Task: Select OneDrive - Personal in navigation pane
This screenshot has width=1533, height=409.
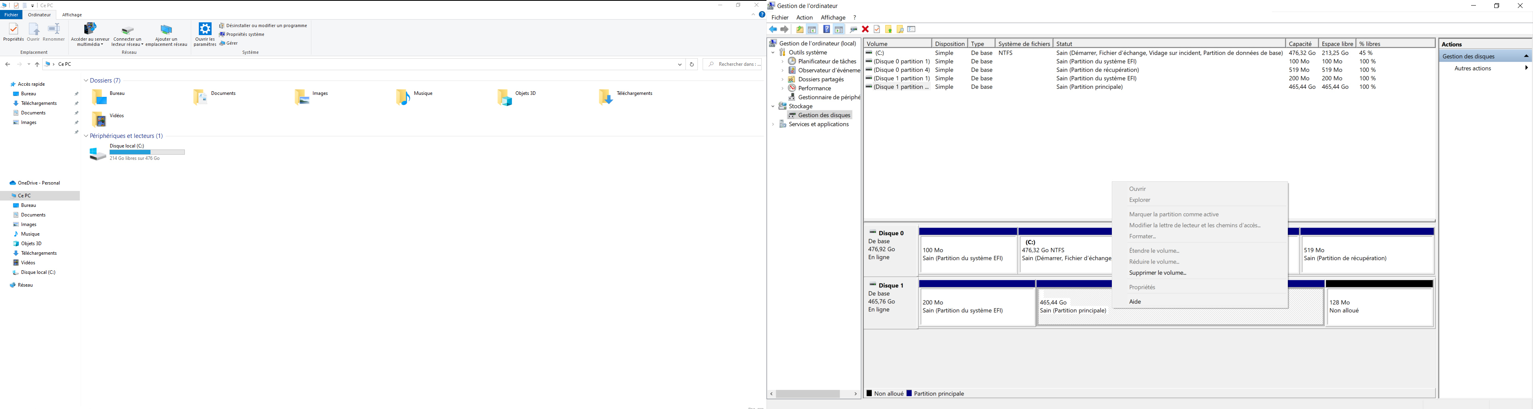Action: (x=39, y=183)
